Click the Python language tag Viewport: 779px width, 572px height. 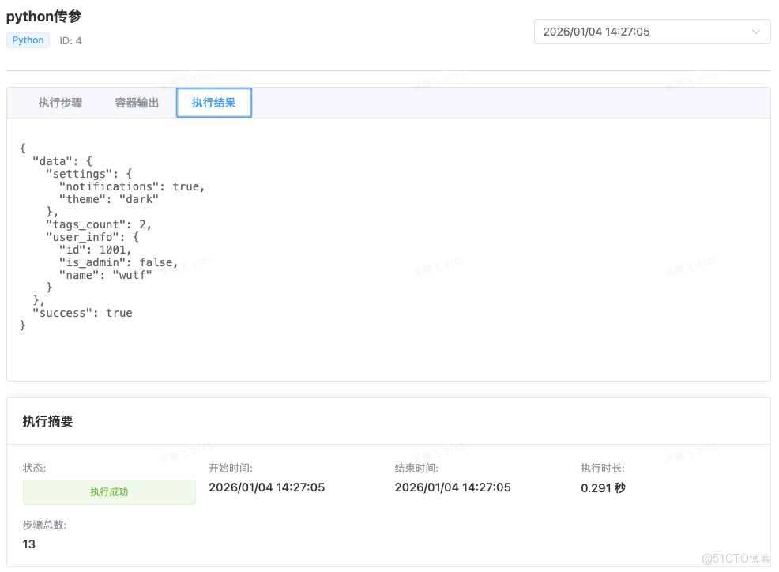[28, 40]
